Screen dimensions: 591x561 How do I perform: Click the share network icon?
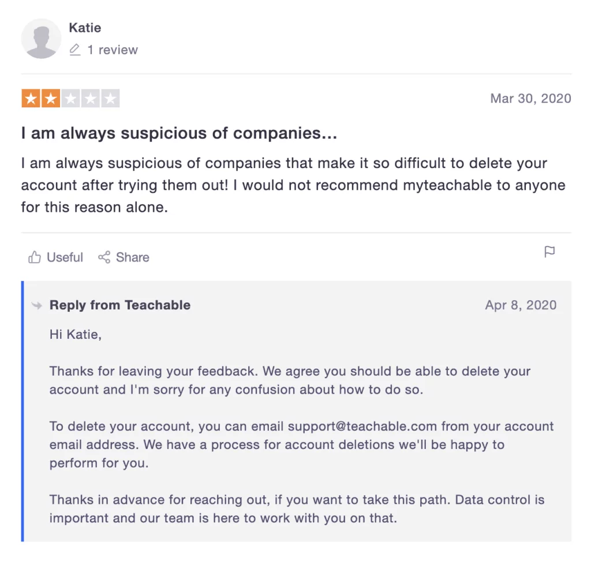tap(104, 257)
